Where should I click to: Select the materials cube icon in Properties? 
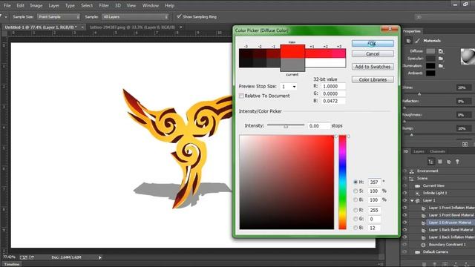click(x=408, y=41)
